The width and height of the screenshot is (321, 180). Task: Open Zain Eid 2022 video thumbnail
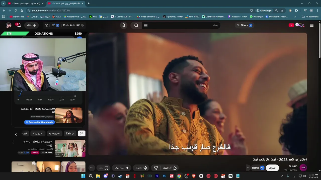click(70, 148)
